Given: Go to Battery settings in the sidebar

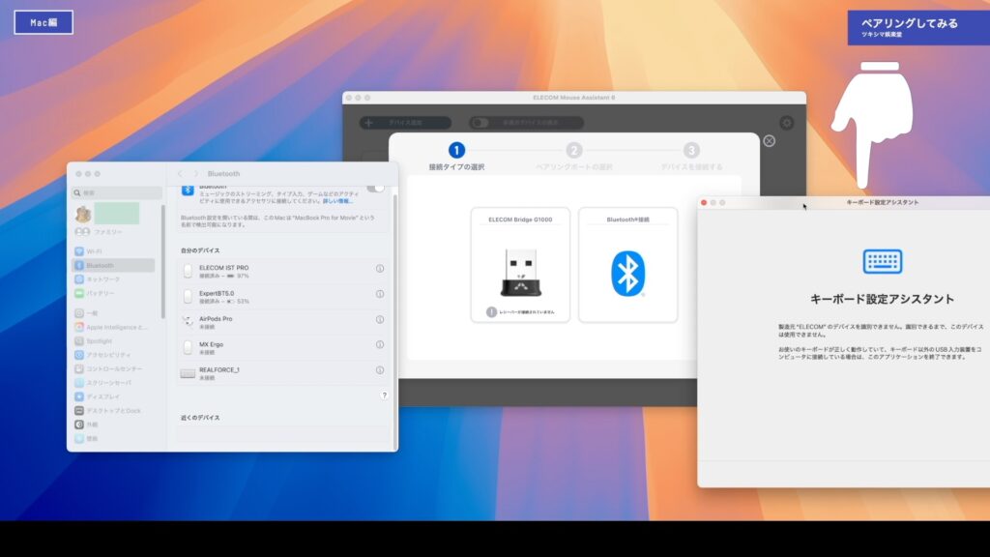Looking at the screenshot, I should click(x=101, y=293).
